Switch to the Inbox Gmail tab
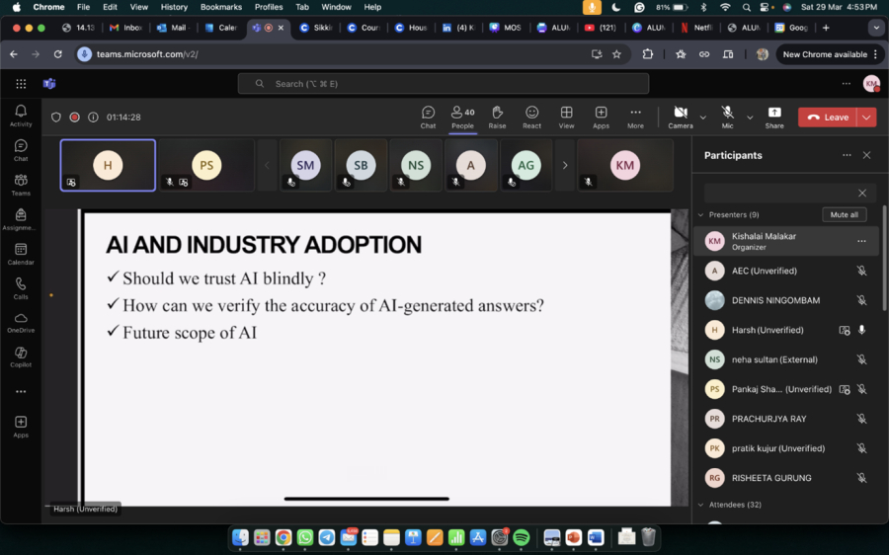Screen dimensions: 889x555 pyautogui.click(x=127, y=28)
